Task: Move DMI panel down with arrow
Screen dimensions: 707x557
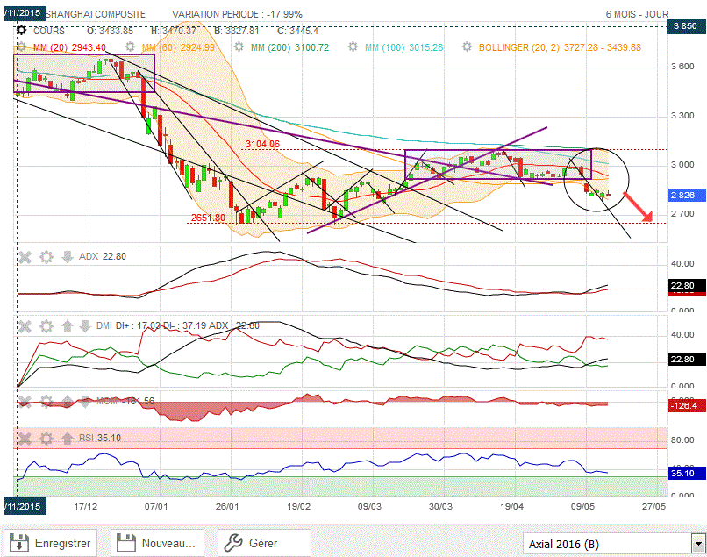Action: 84,326
